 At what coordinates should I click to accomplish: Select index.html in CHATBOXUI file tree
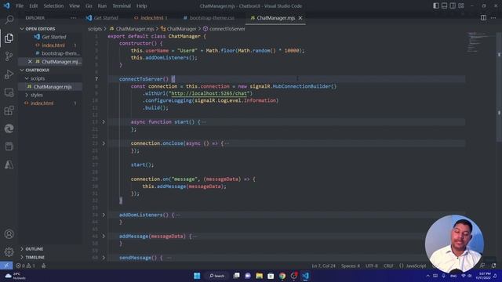click(x=42, y=103)
